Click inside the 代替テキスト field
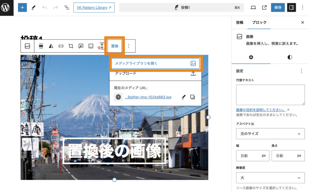 coord(270,94)
